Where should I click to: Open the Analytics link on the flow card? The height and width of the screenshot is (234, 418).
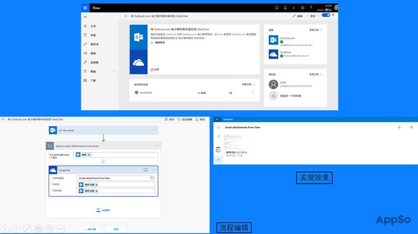(x=154, y=70)
